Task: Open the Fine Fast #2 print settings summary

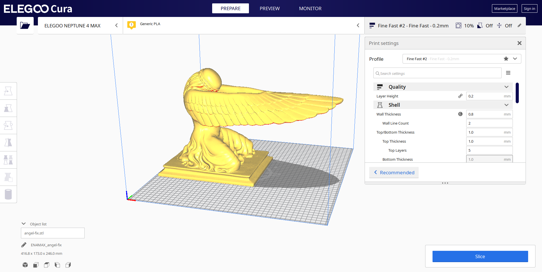Action: [445, 26]
